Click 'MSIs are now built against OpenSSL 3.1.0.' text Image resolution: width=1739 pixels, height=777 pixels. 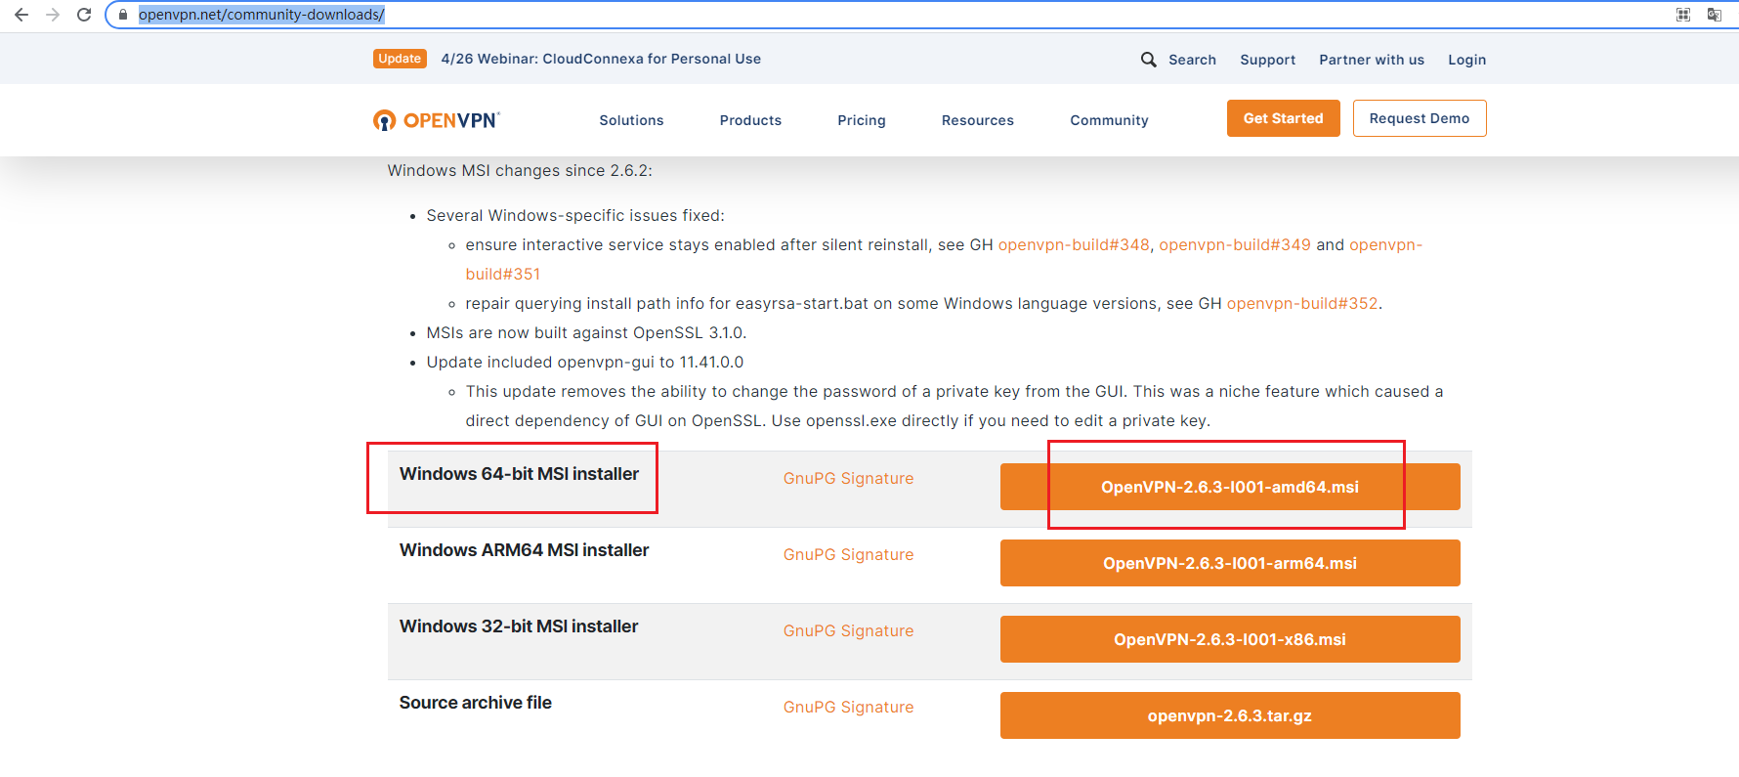point(586,332)
